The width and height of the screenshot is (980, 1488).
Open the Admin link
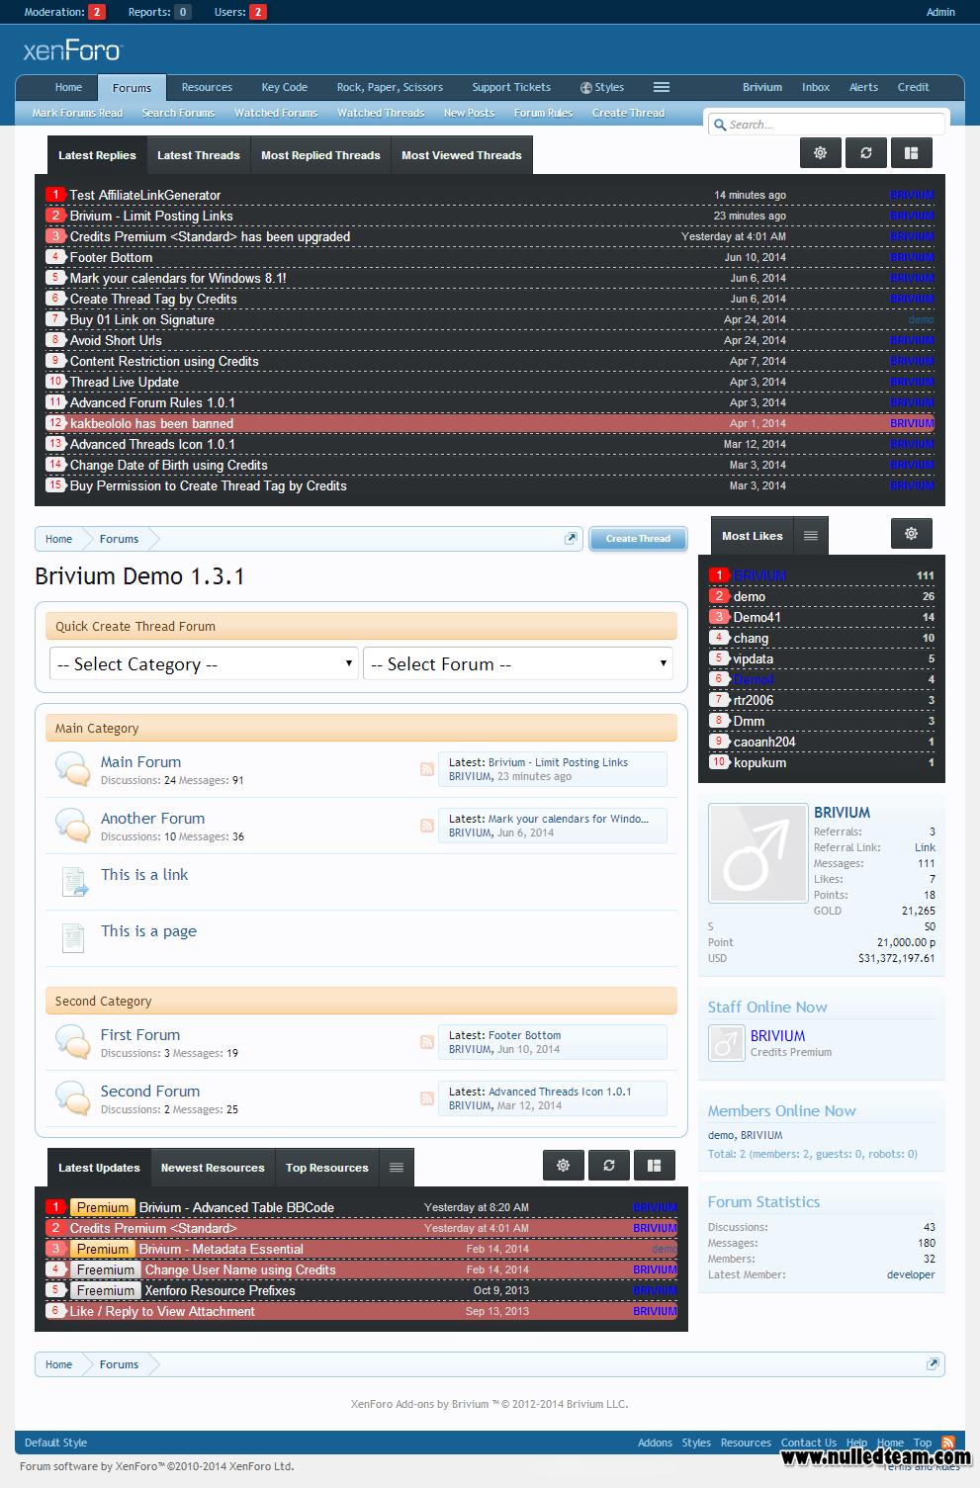pyautogui.click(x=940, y=12)
